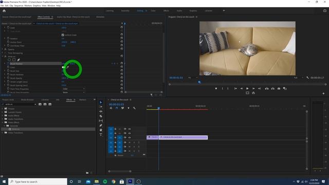Click the Export Frame camera icon
329x185 pixels.
pos(279,88)
